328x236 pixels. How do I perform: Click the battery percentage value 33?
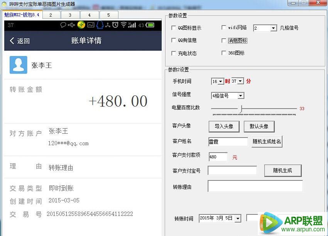302,109
